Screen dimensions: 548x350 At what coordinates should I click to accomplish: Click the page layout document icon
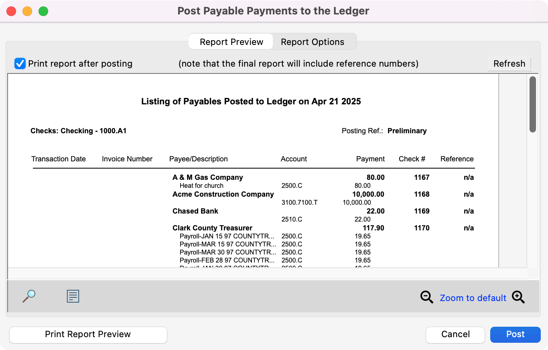[73, 296]
